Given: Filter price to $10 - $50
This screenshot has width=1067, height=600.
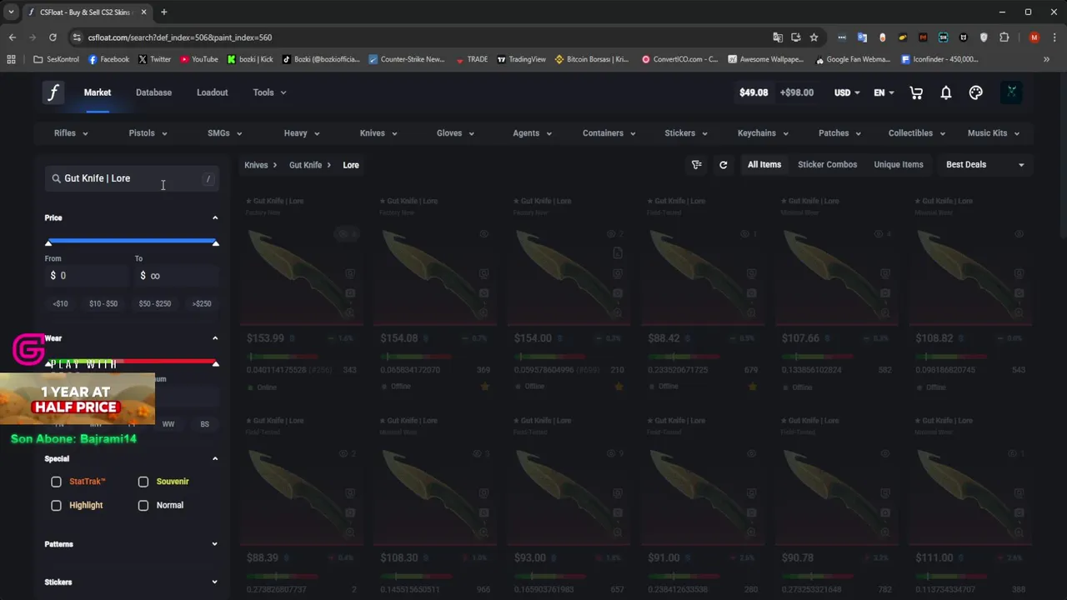Looking at the screenshot, I should point(103,303).
